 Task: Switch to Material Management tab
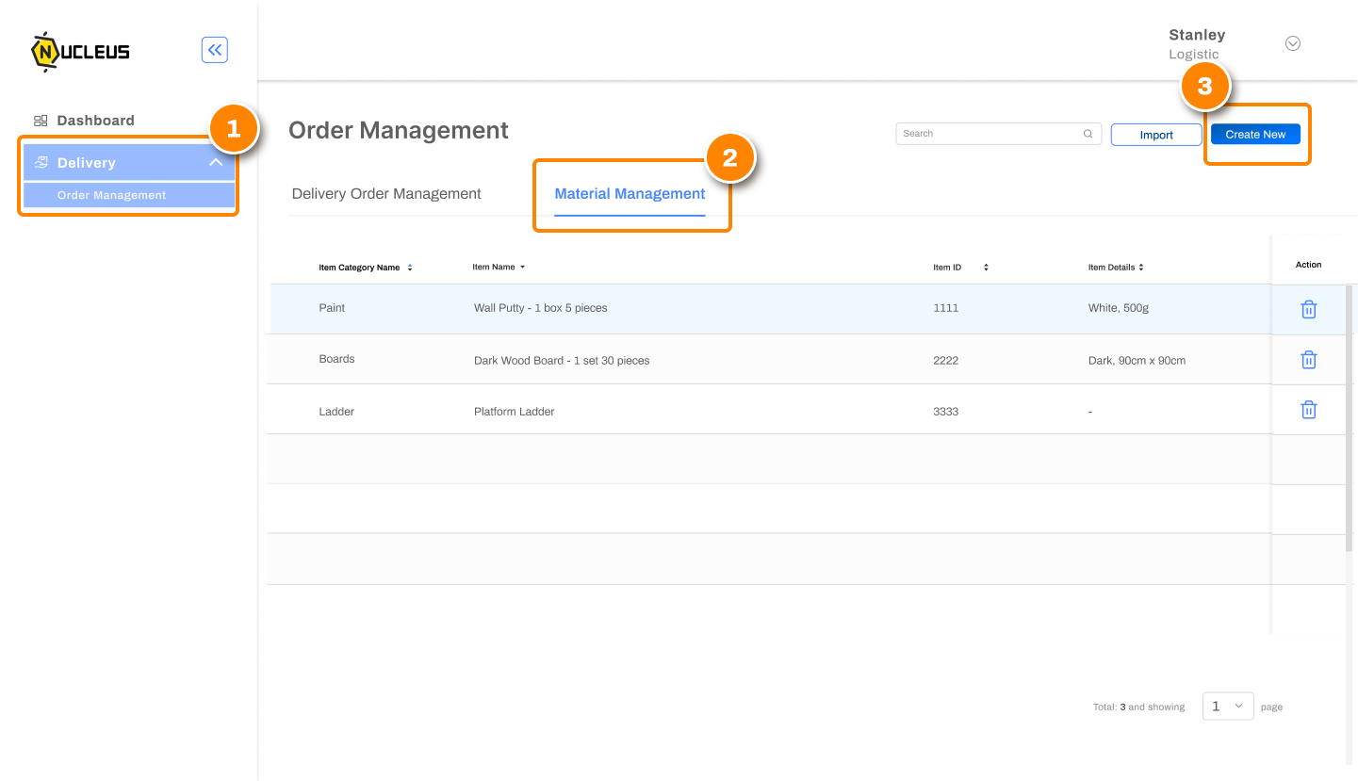pyautogui.click(x=630, y=193)
